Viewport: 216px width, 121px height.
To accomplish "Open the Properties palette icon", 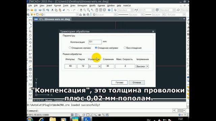I will click(x=97, y=10).
